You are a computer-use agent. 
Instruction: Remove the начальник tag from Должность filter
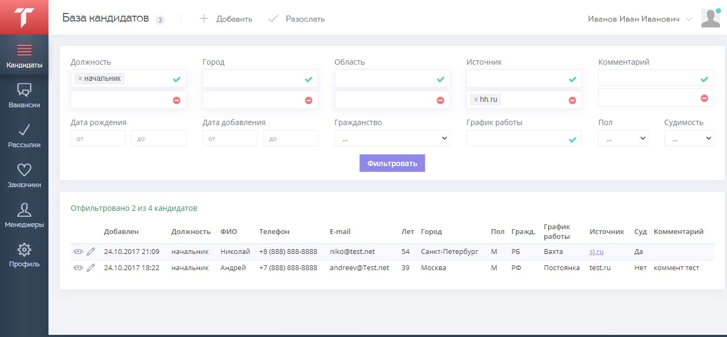pos(80,79)
